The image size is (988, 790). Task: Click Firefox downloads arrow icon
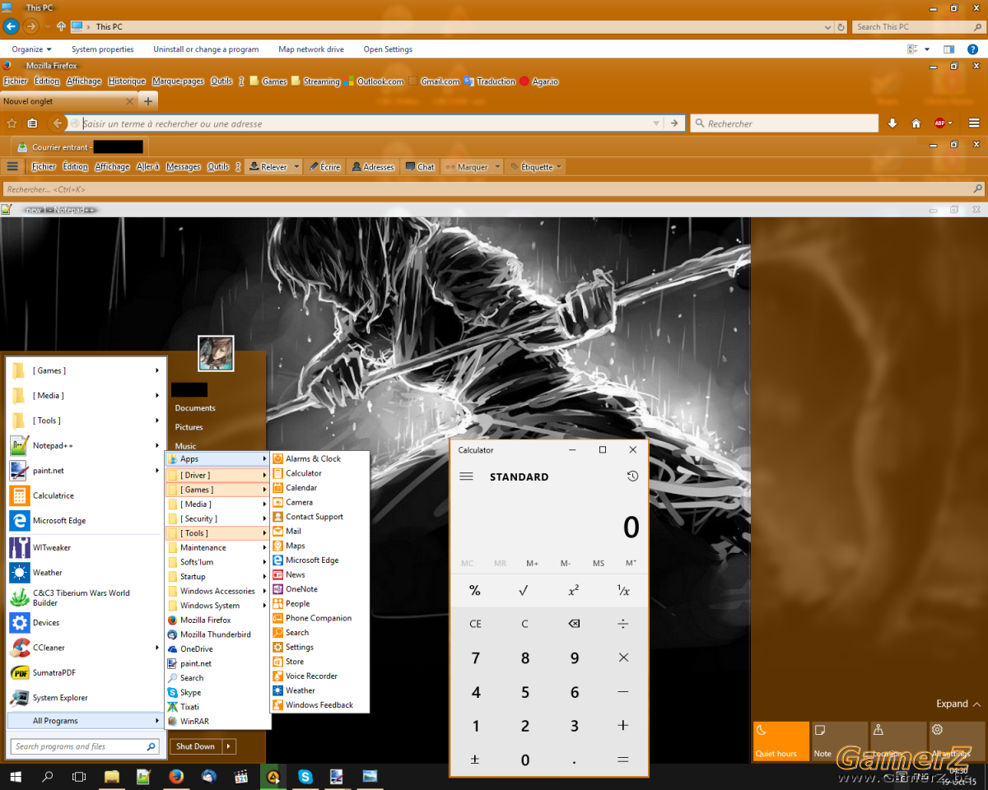(x=892, y=123)
